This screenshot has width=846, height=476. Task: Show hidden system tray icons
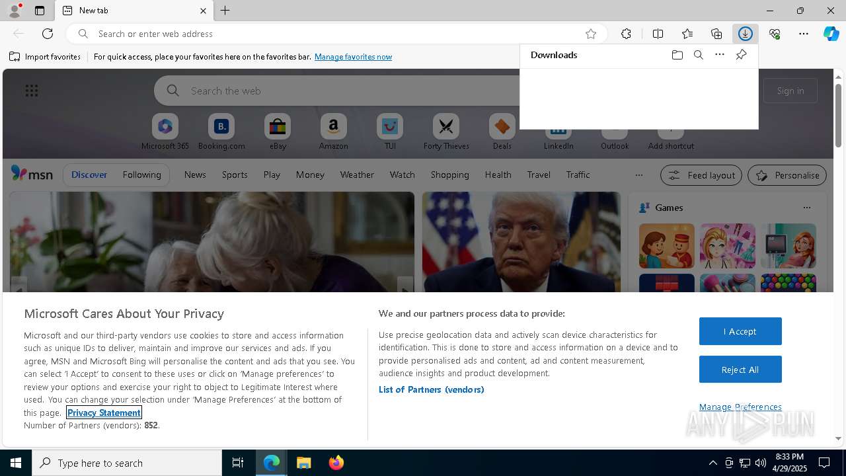pyautogui.click(x=712, y=463)
